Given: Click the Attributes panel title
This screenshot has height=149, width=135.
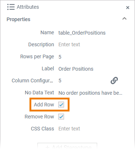Looking at the screenshot, I should tap(28, 7).
